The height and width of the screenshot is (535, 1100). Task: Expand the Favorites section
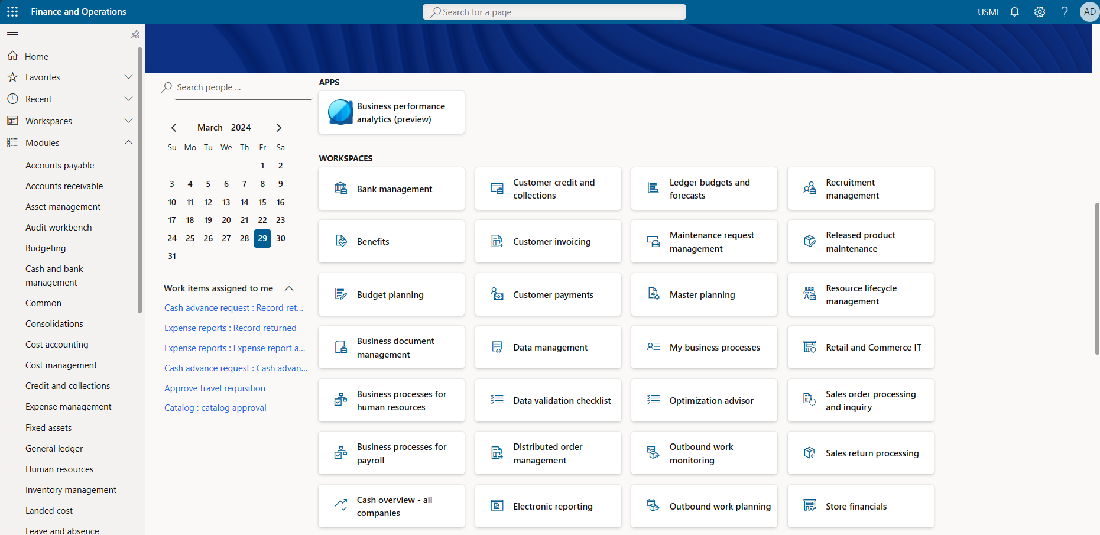pos(128,77)
